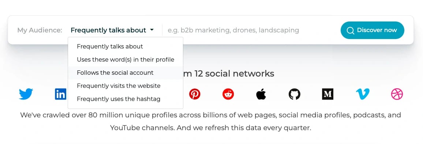Click the Medium icon
Image resolution: width=423 pixels, height=144 pixels.
point(327,94)
